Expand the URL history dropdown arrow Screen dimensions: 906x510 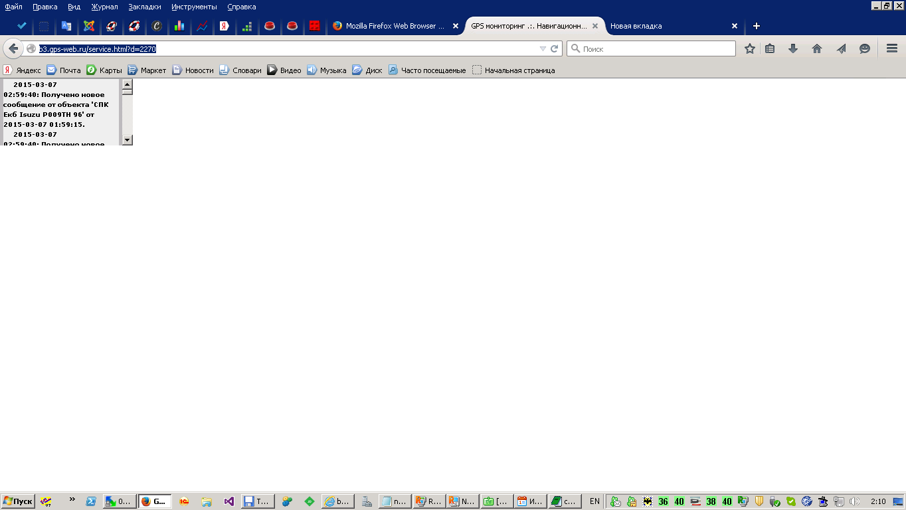(543, 48)
